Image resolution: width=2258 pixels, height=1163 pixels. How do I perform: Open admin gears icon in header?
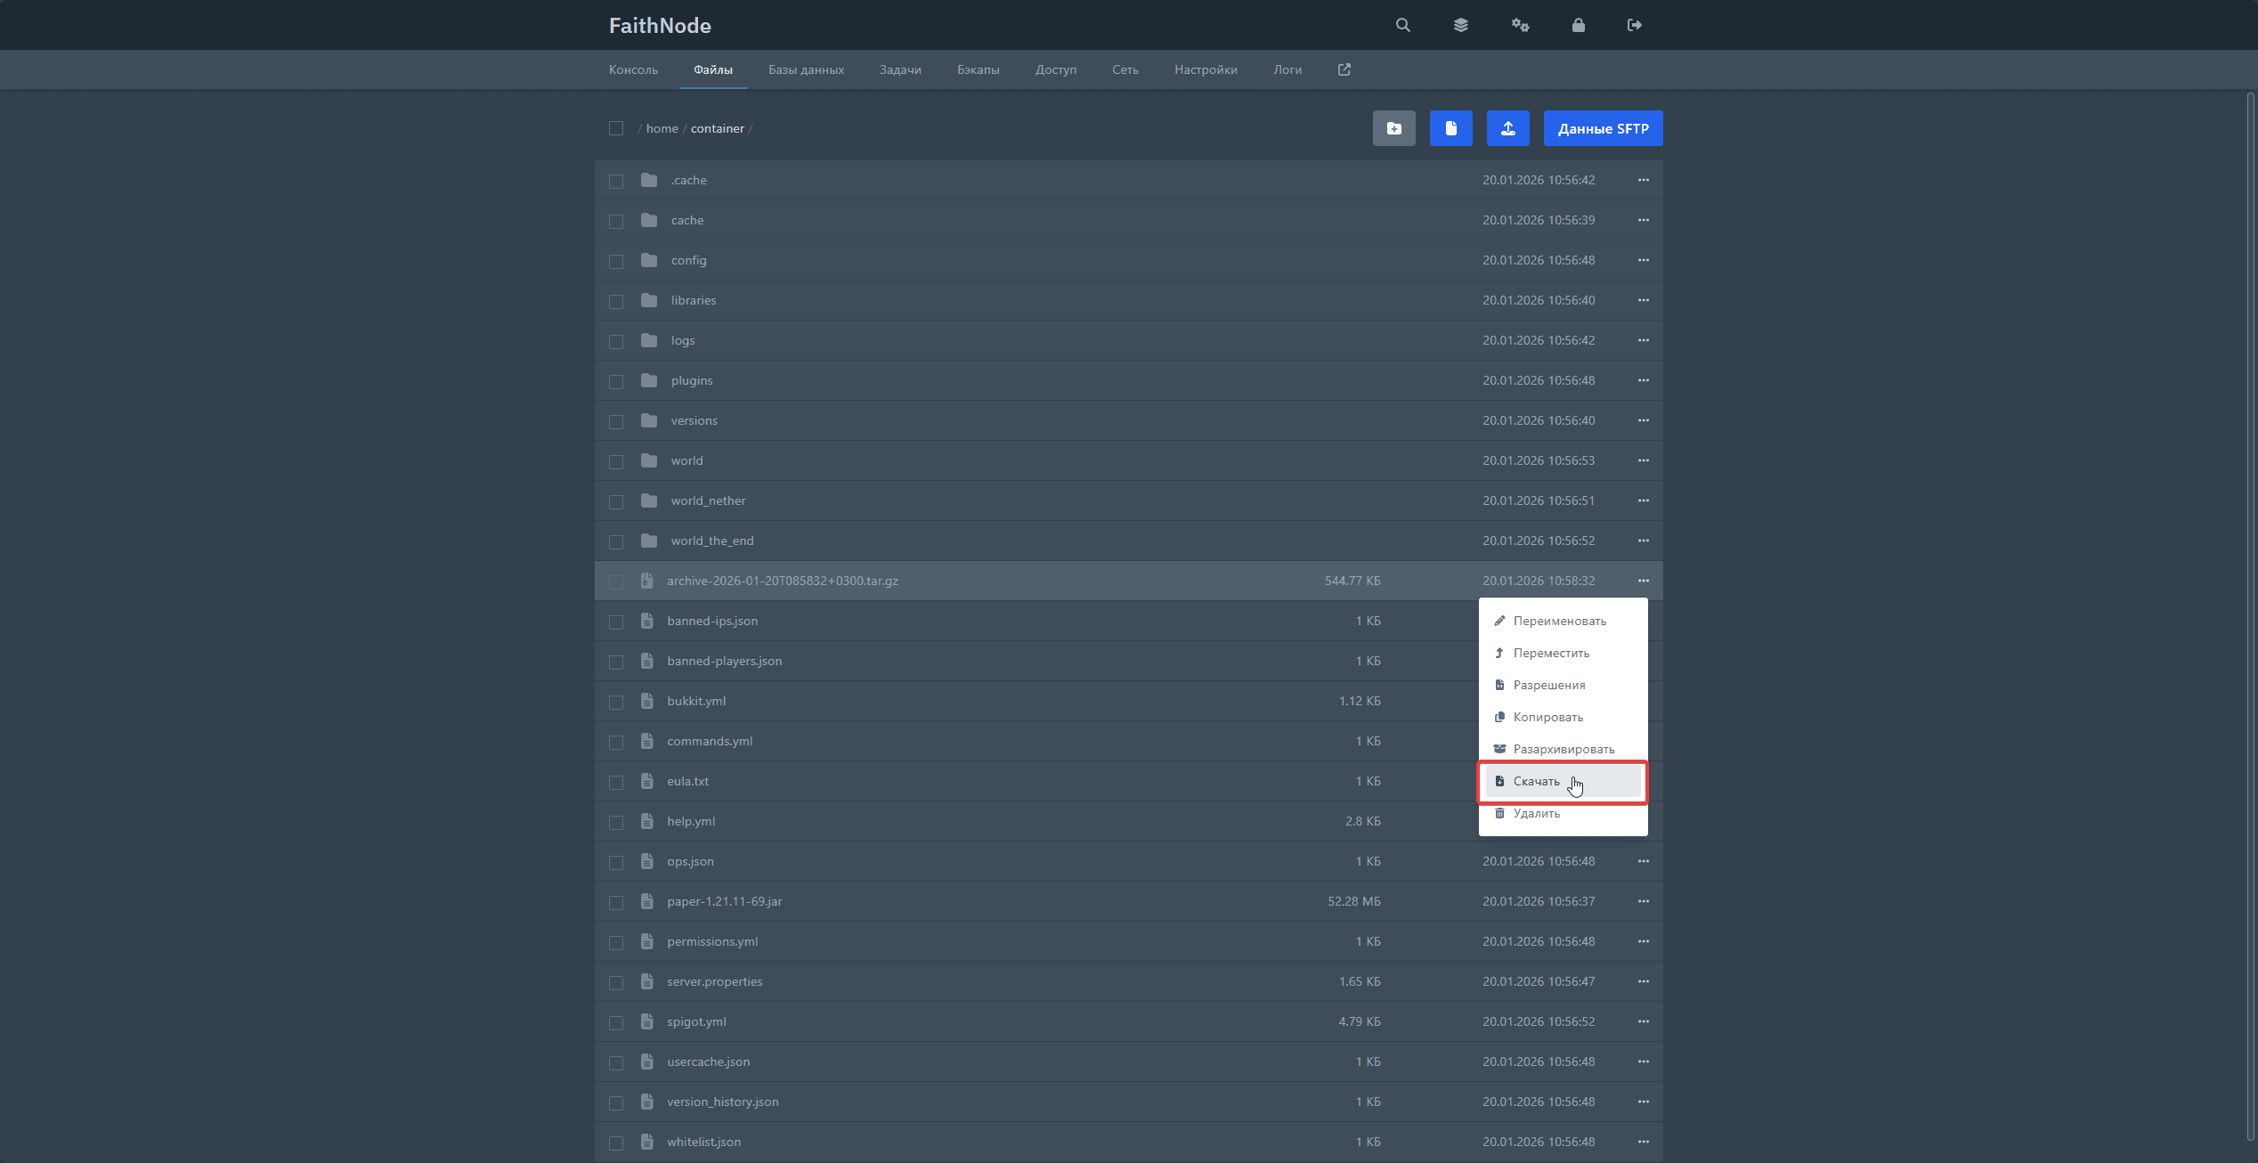tap(1520, 25)
